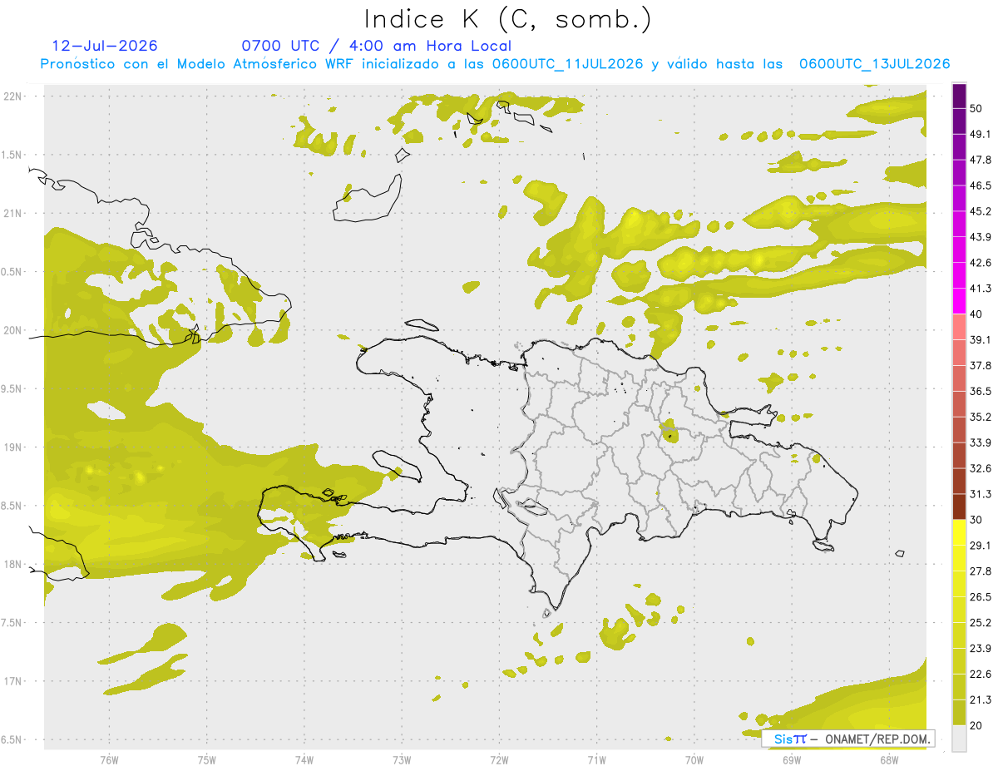Click the "19N" latitude label

coord(12,447)
